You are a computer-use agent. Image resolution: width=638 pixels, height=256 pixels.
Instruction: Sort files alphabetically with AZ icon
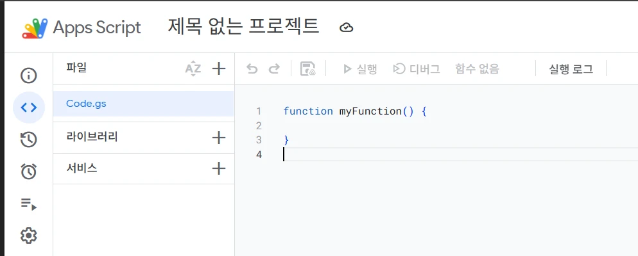point(193,68)
